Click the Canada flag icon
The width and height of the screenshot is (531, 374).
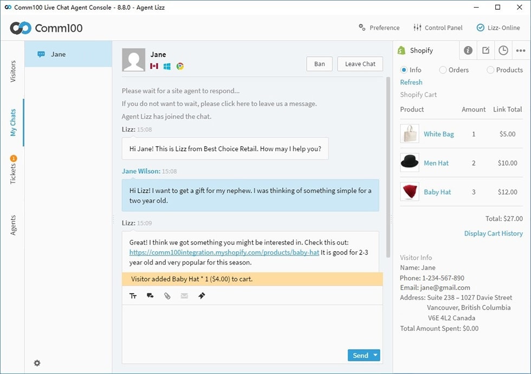154,66
